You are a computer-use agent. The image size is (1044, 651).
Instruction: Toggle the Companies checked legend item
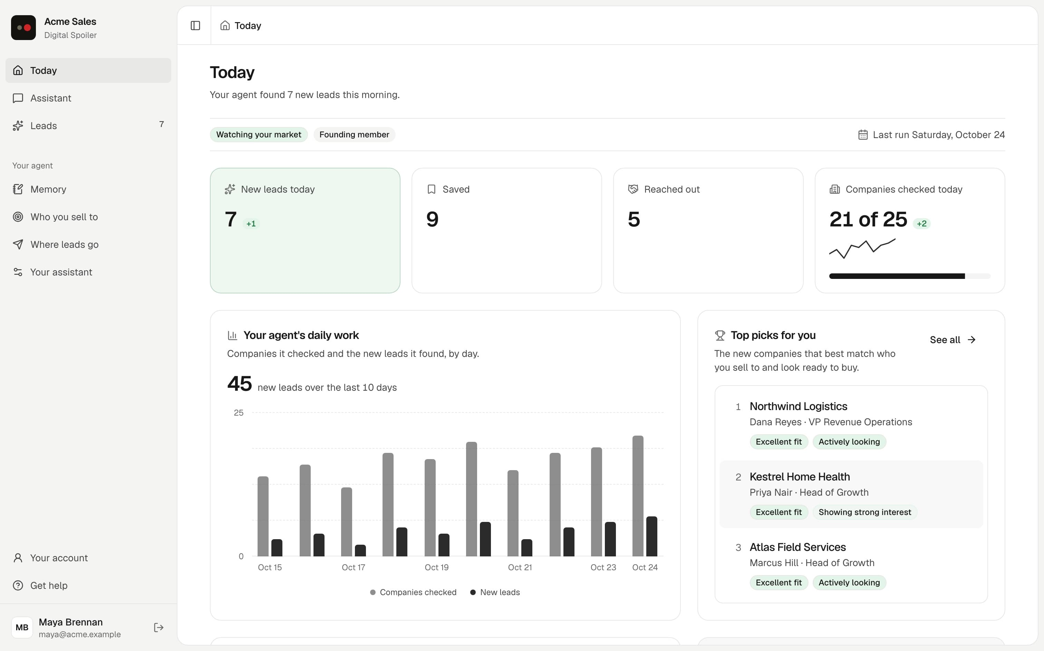tap(413, 592)
